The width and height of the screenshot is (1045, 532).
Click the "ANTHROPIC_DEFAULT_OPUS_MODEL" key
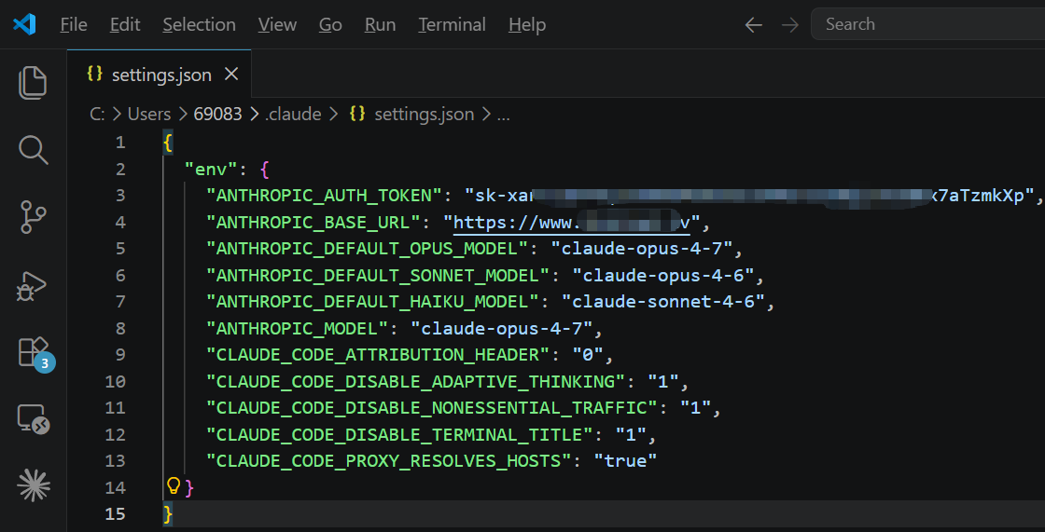point(368,249)
